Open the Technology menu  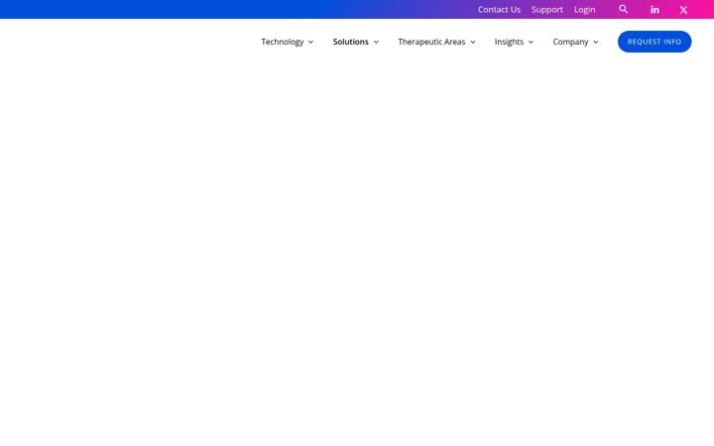[283, 42]
